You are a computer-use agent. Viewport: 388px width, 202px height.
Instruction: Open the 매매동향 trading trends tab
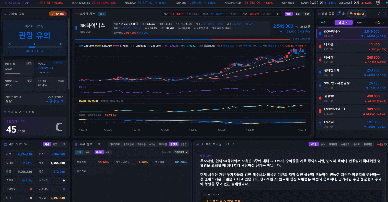tap(333, 144)
